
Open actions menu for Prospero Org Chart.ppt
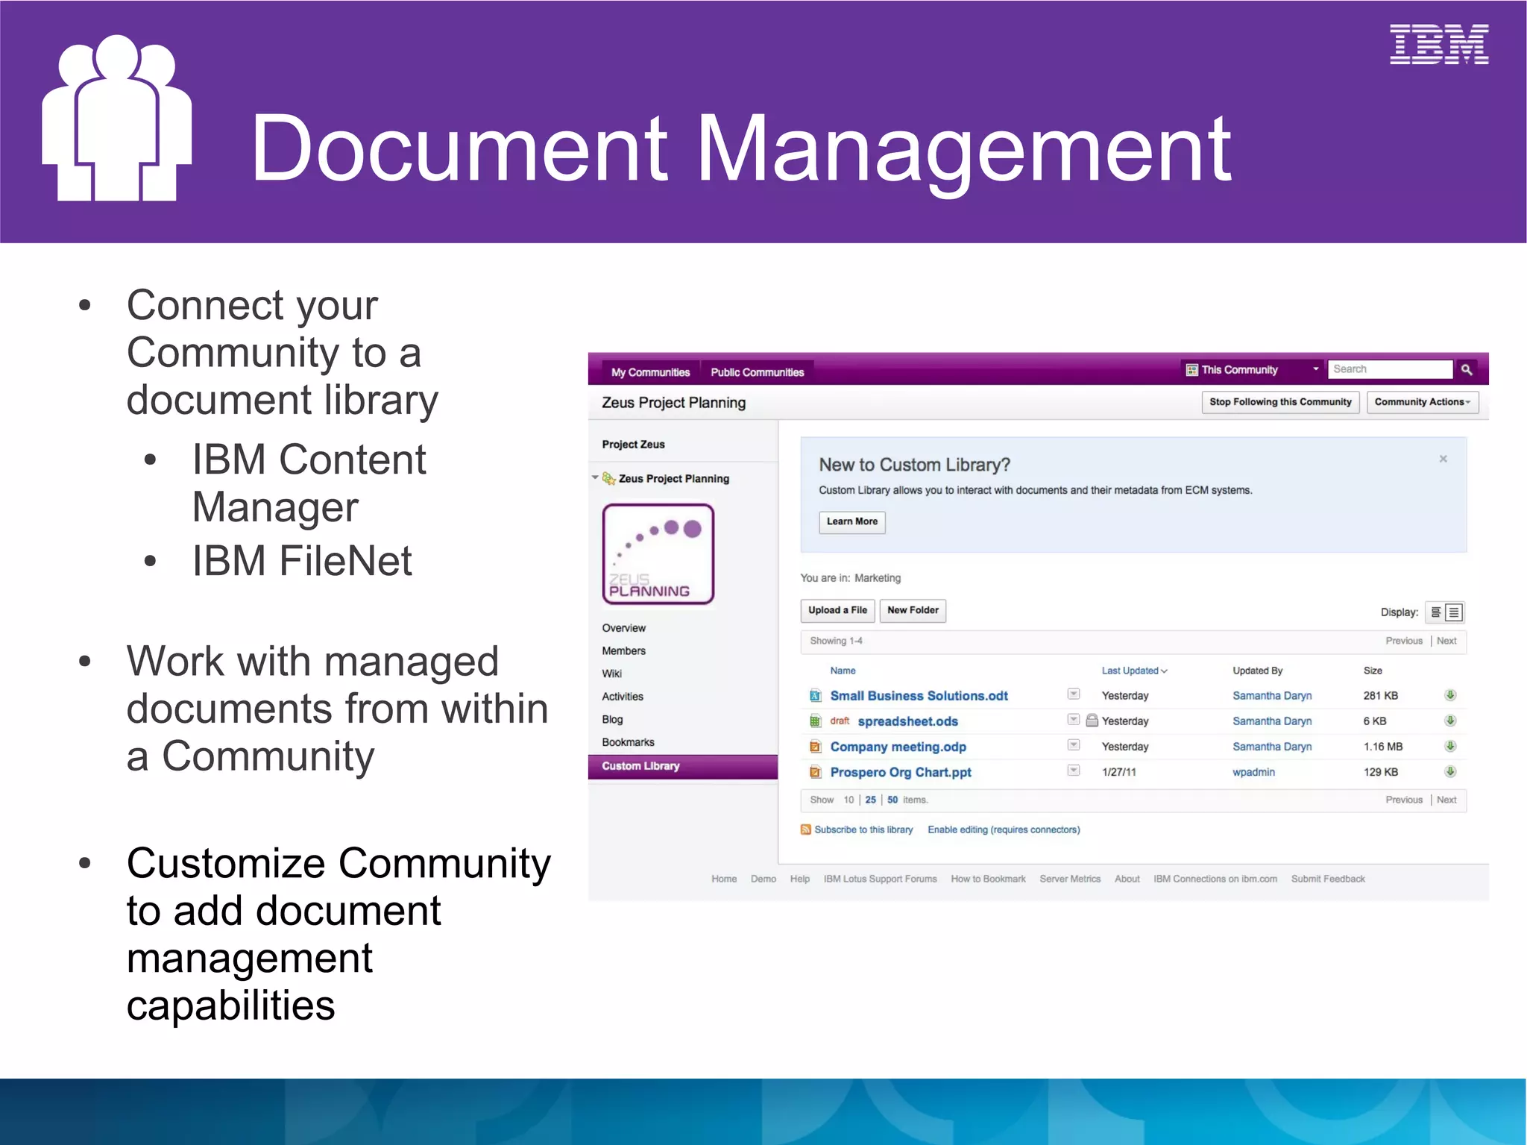(1074, 771)
